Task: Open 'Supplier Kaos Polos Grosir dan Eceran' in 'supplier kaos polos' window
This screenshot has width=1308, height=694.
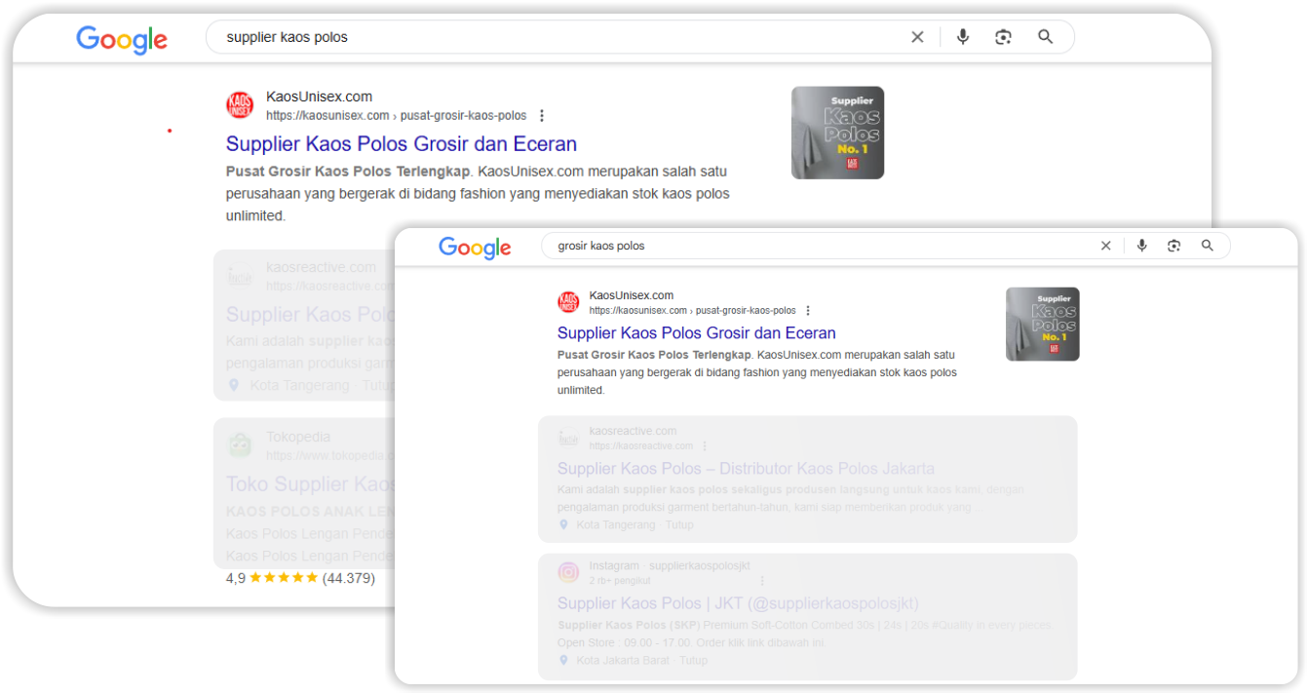Action: coord(402,144)
